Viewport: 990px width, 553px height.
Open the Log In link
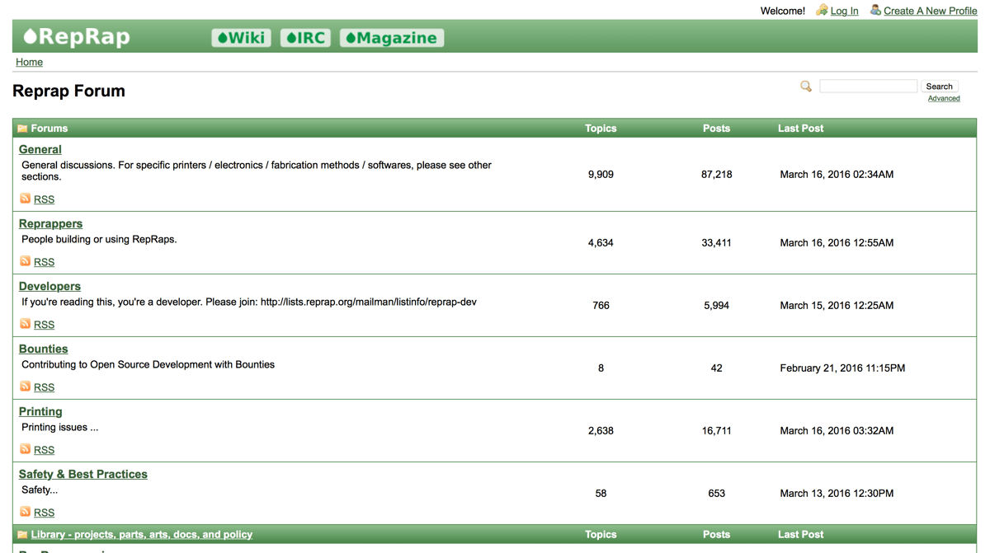point(844,11)
